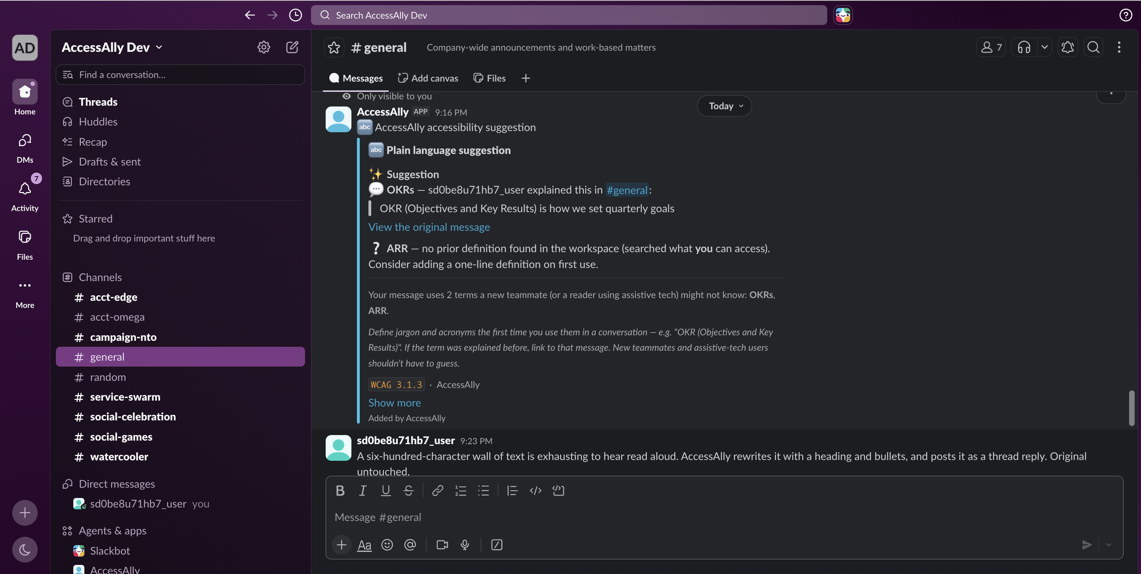The height and width of the screenshot is (574, 1141).
Task: Expand the AccessAlly Dev workspace menu
Action: point(112,48)
